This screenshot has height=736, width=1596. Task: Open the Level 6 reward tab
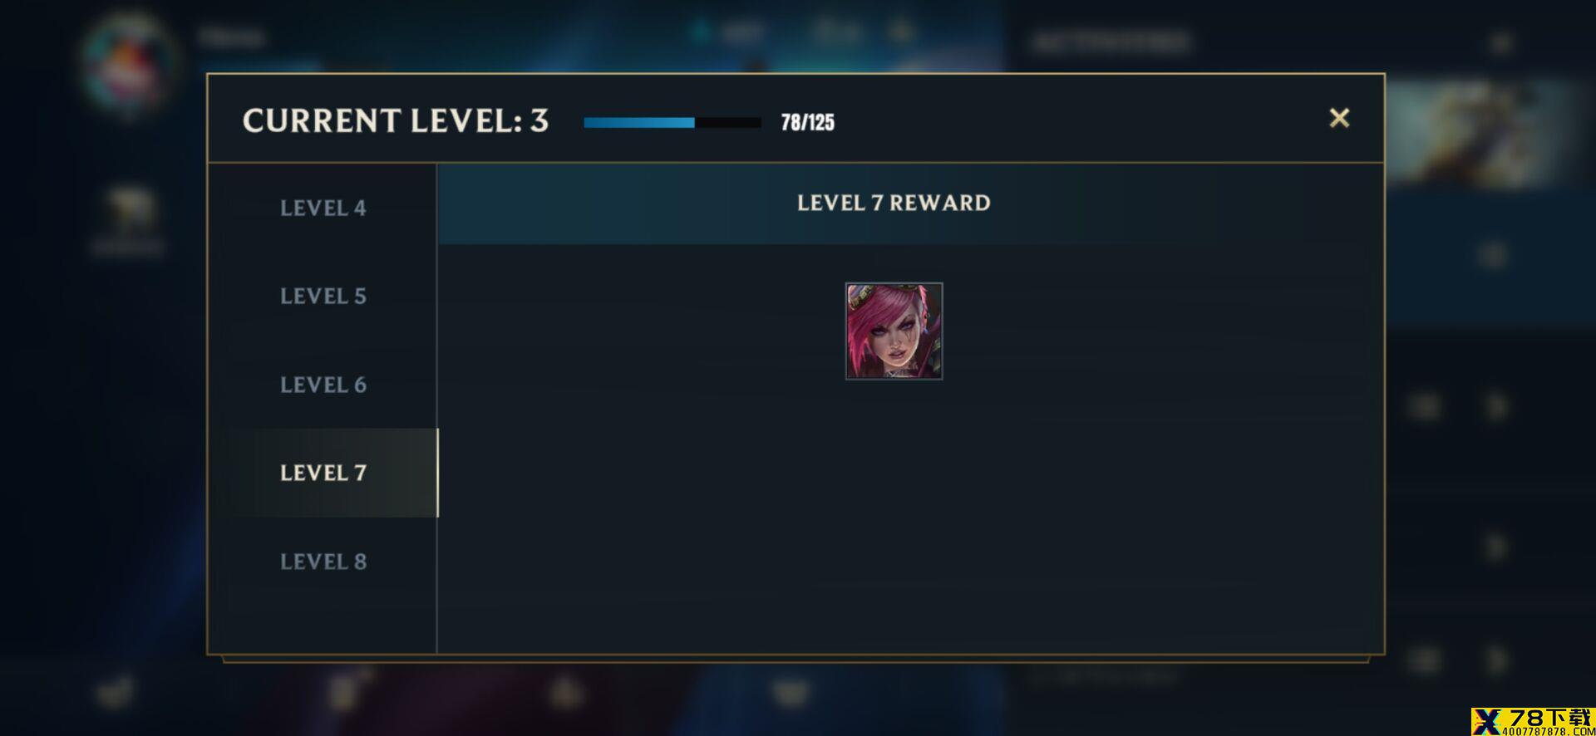[323, 385]
